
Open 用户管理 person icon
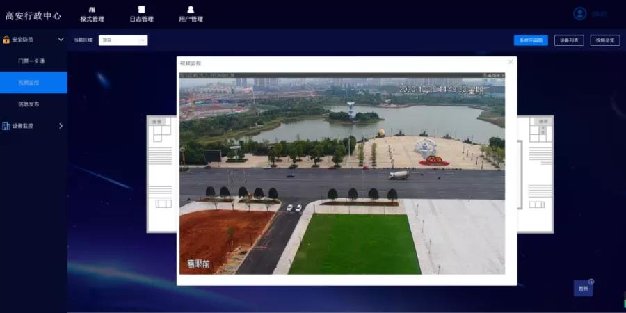coord(191,10)
